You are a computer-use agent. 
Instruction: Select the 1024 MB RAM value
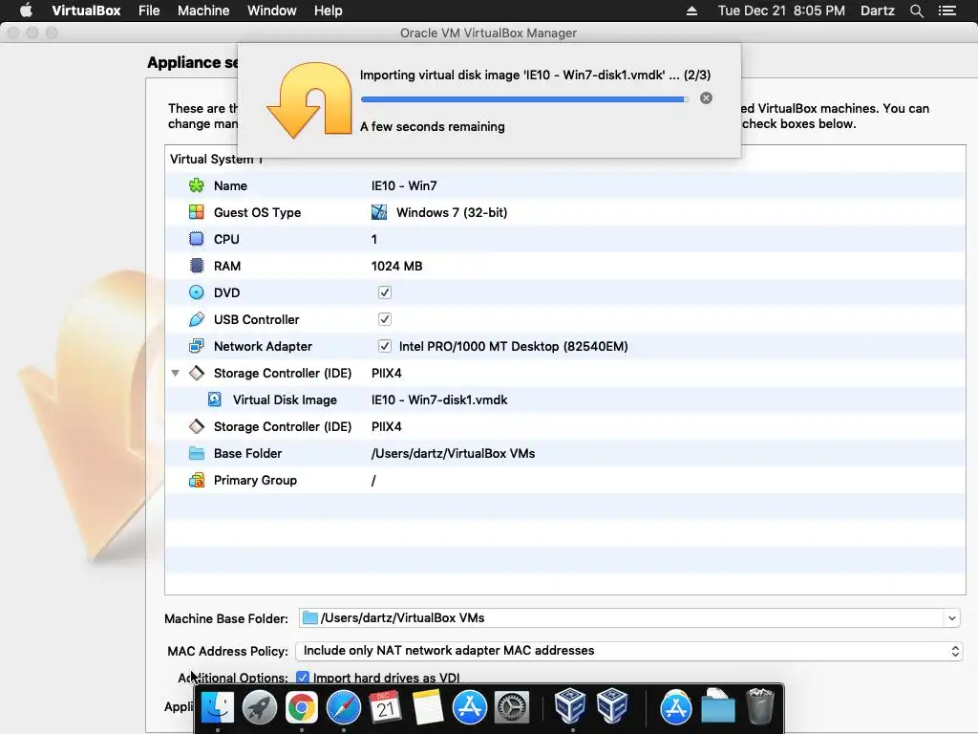point(396,266)
